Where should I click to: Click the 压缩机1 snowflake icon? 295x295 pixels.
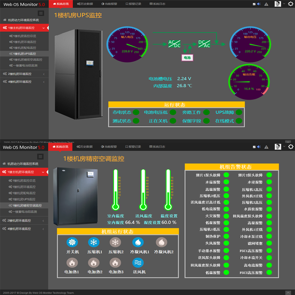(x=94, y=242)
